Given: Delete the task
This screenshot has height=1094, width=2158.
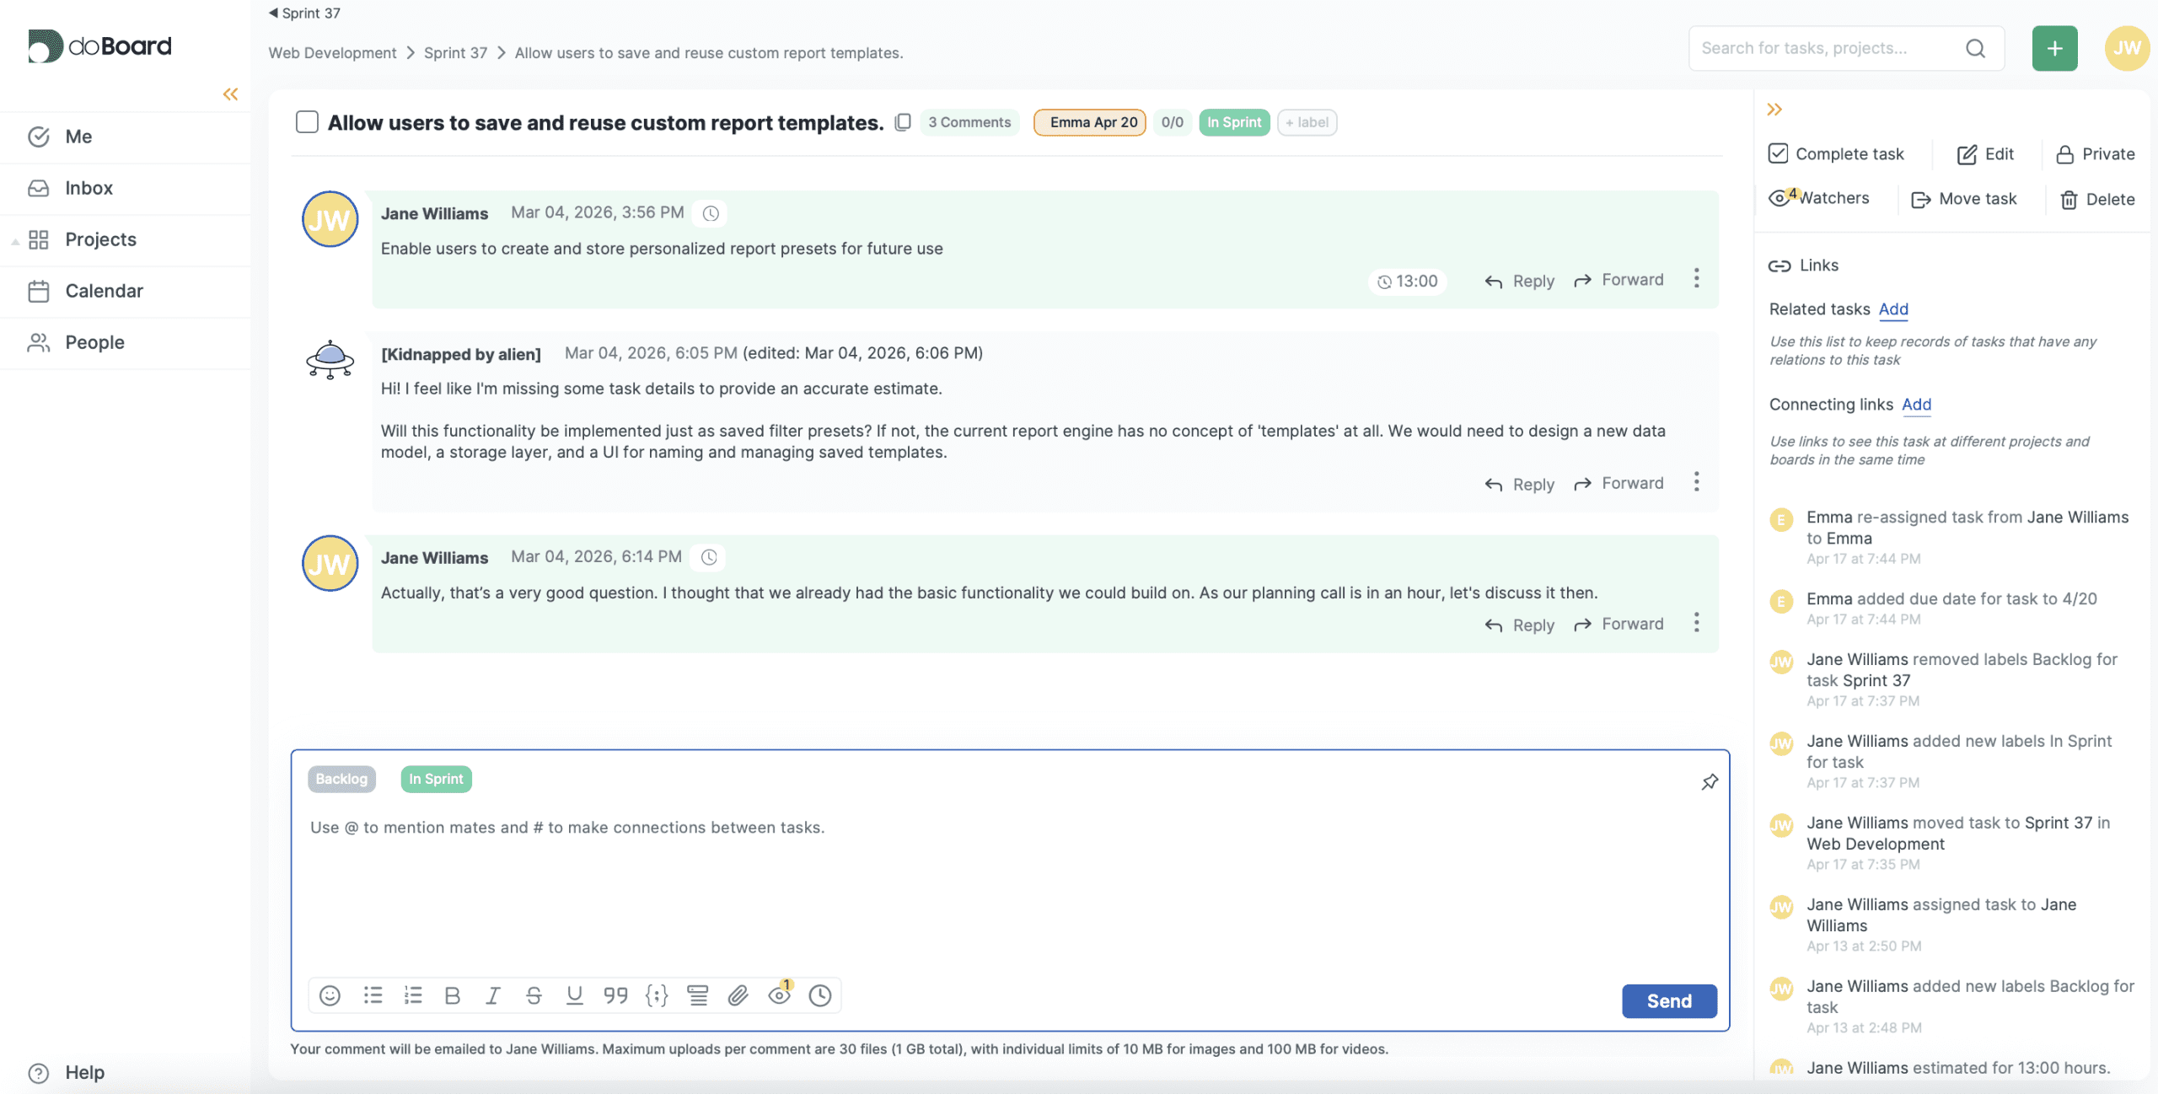Looking at the screenshot, I should pyautogui.click(x=2097, y=199).
